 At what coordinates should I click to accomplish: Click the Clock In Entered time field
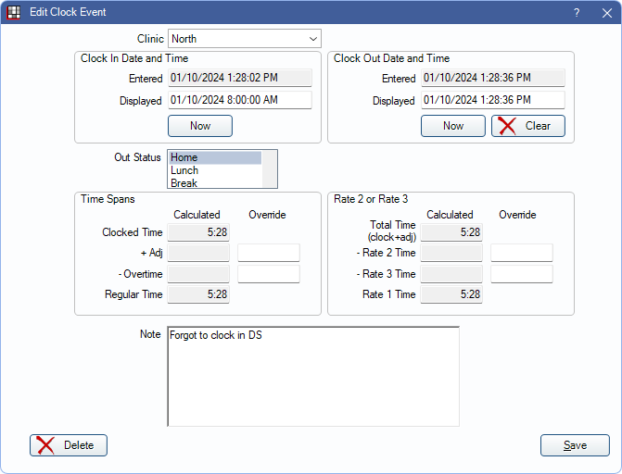click(x=239, y=79)
